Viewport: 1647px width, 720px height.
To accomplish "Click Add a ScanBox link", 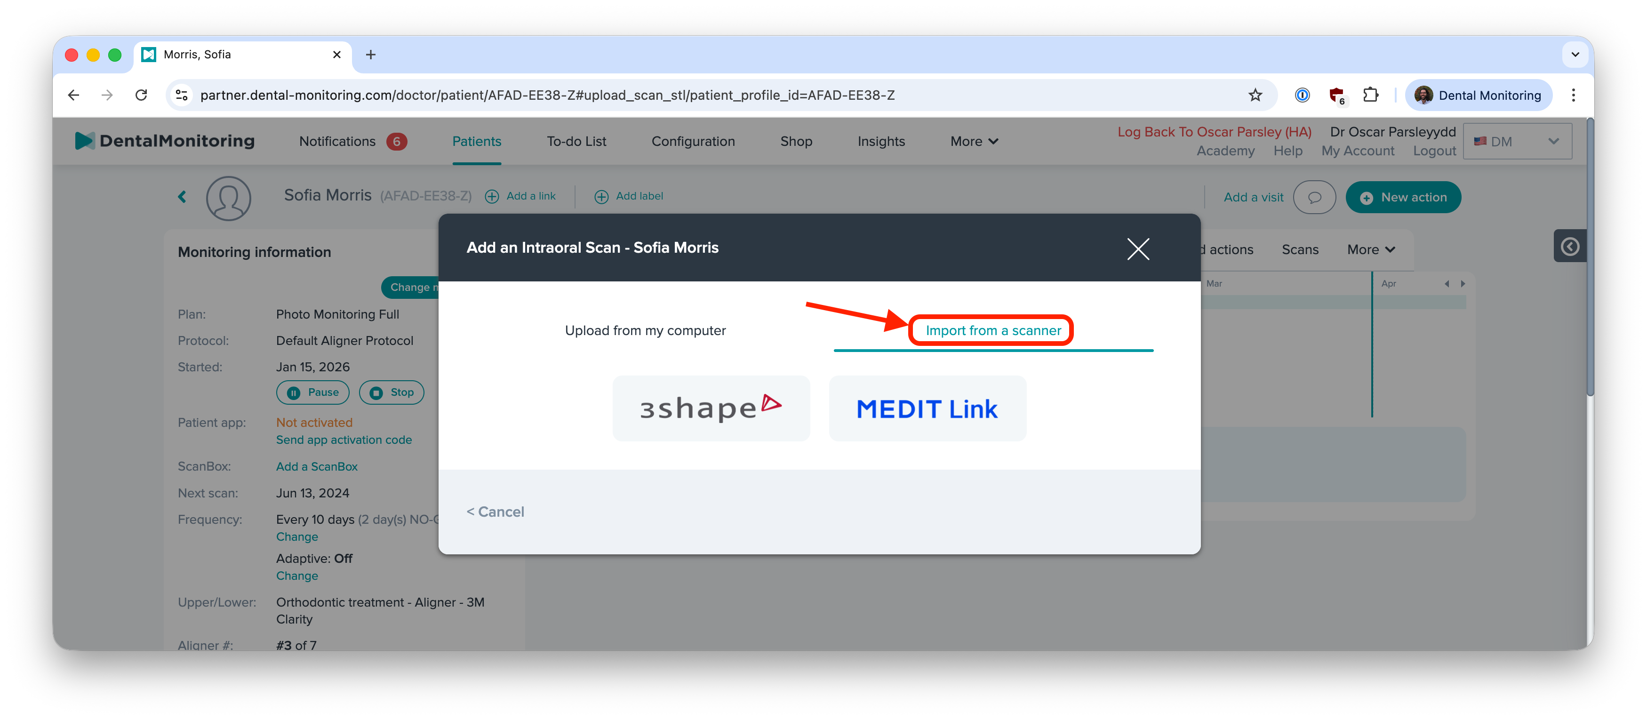I will (x=317, y=467).
